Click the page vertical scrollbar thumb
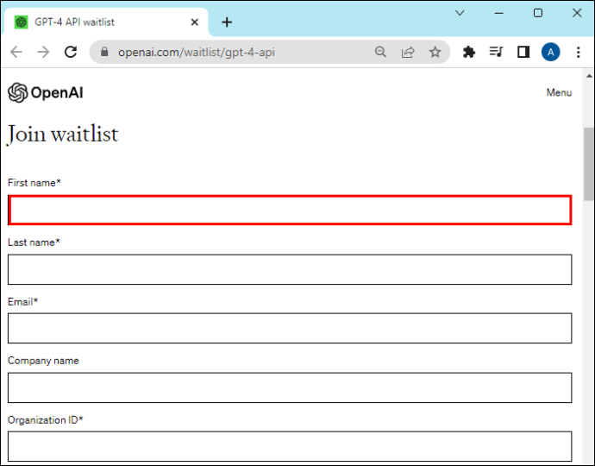595x466 pixels. click(x=589, y=164)
